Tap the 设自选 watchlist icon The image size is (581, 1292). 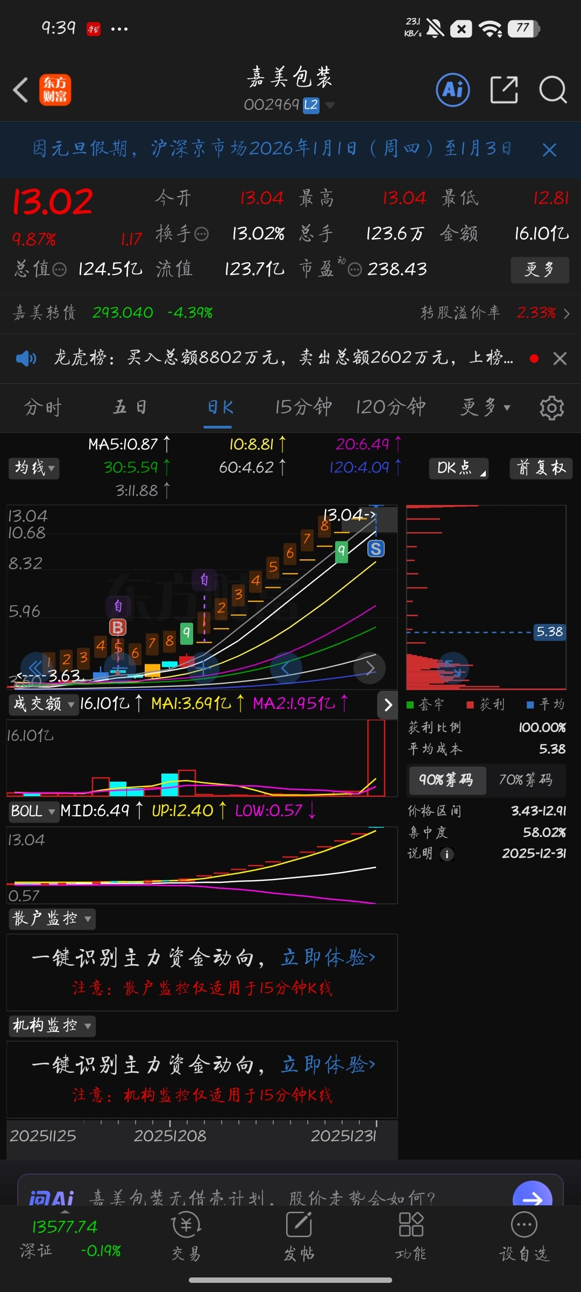coord(524,1237)
